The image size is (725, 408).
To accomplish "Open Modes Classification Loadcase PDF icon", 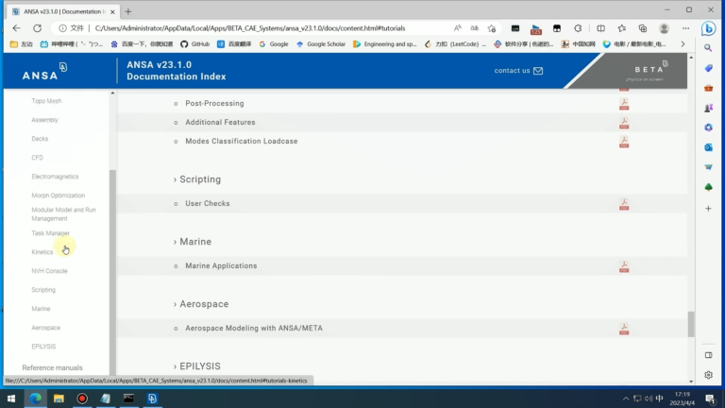I will tap(624, 142).
